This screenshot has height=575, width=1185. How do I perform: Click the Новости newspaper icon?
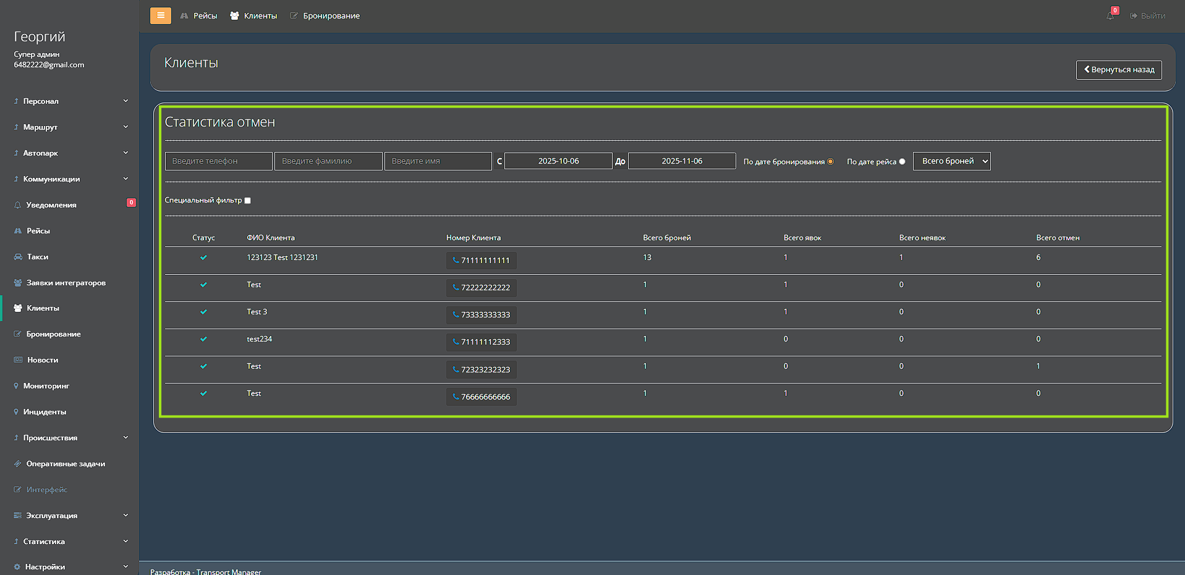pyautogui.click(x=18, y=360)
